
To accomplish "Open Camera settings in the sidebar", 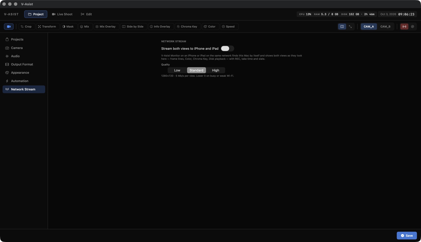I will 24,48.
